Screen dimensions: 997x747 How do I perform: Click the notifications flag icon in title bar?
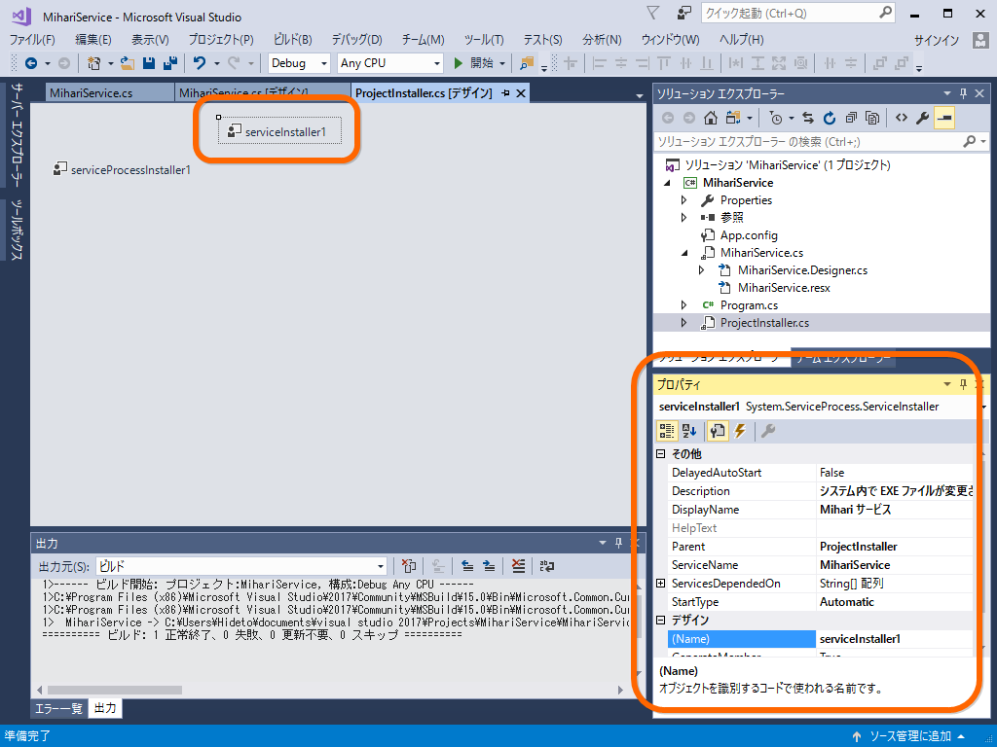point(652,13)
